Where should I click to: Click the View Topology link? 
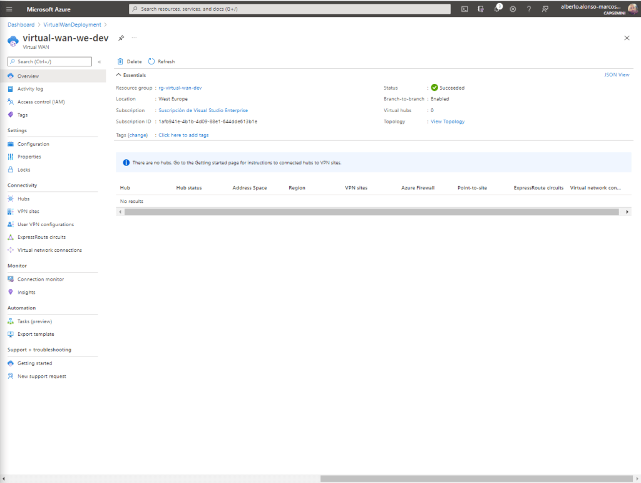[x=448, y=122]
